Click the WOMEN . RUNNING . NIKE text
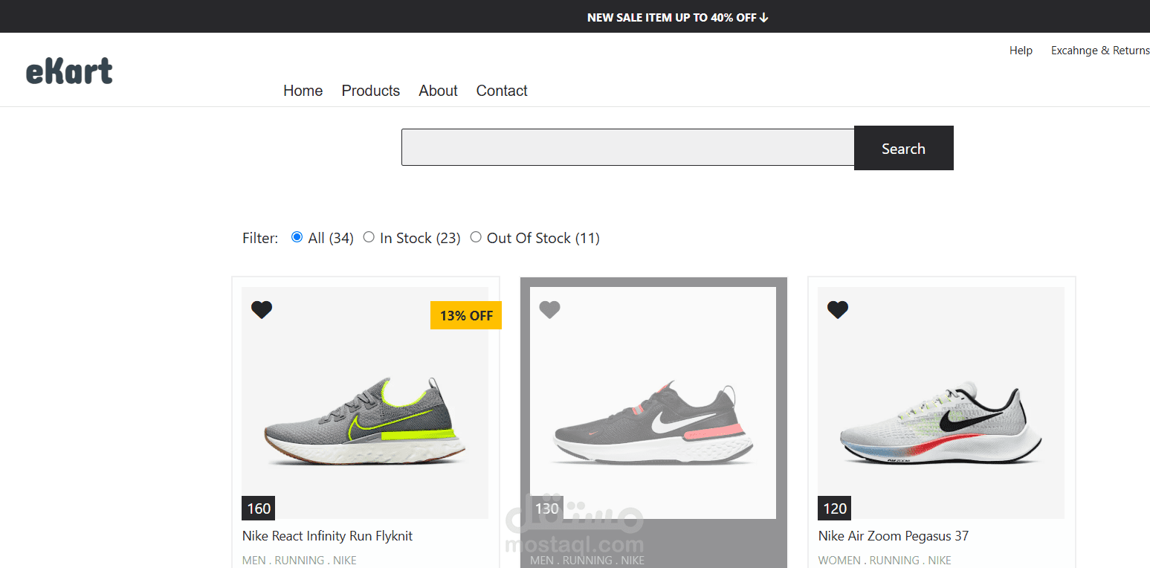Viewport: 1150px width, 568px height. (885, 561)
